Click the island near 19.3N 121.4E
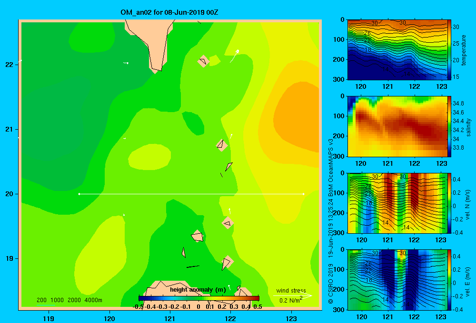The height and width of the screenshot is (323, 476). (x=198, y=236)
